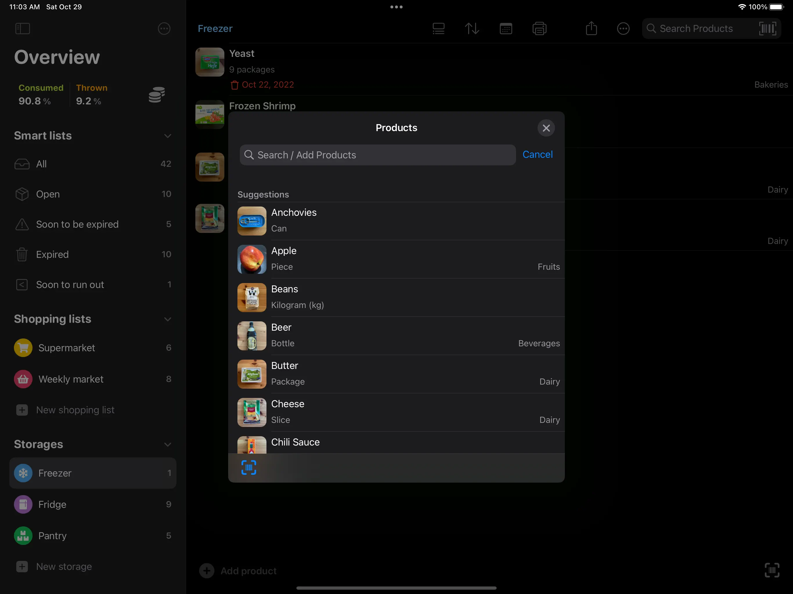793x594 pixels.
Task: Collapse the Smart lists section
Action: tap(167, 136)
